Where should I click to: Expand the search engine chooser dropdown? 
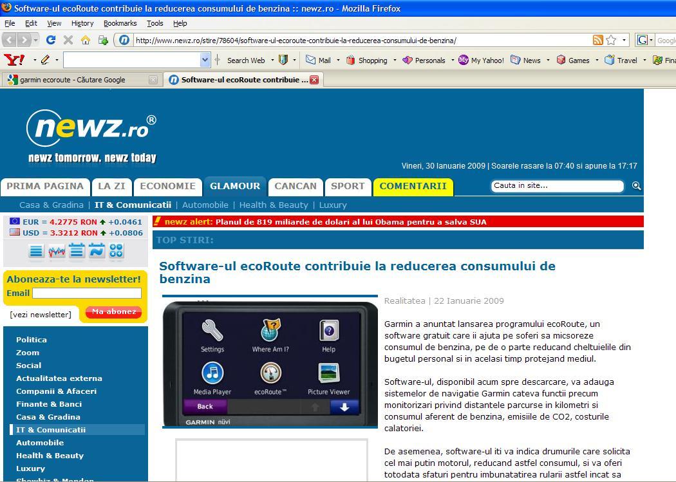coord(651,40)
